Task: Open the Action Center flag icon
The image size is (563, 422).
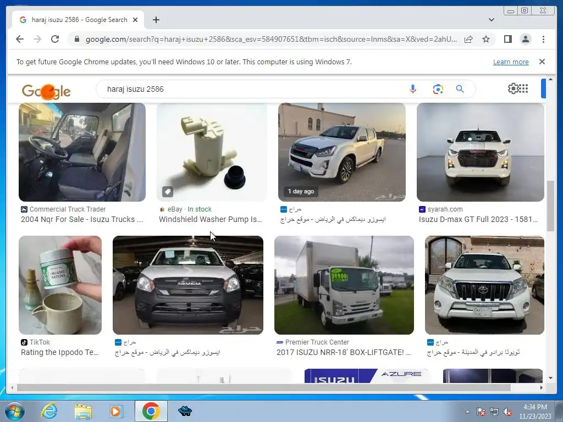Action: (x=481, y=412)
